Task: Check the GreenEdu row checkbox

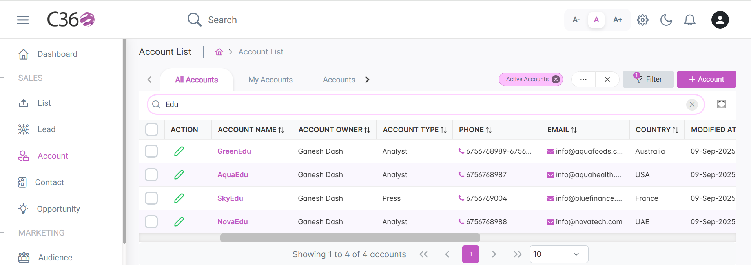Action: click(151, 151)
